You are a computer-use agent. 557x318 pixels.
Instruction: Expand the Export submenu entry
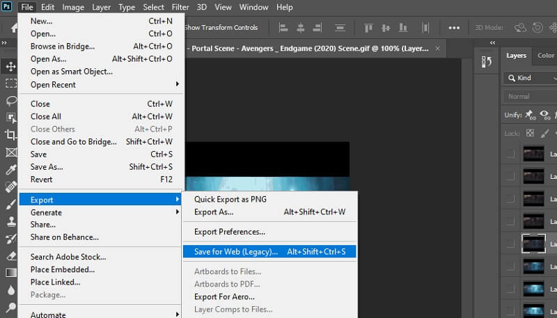pyautogui.click(x=100, y=200)
